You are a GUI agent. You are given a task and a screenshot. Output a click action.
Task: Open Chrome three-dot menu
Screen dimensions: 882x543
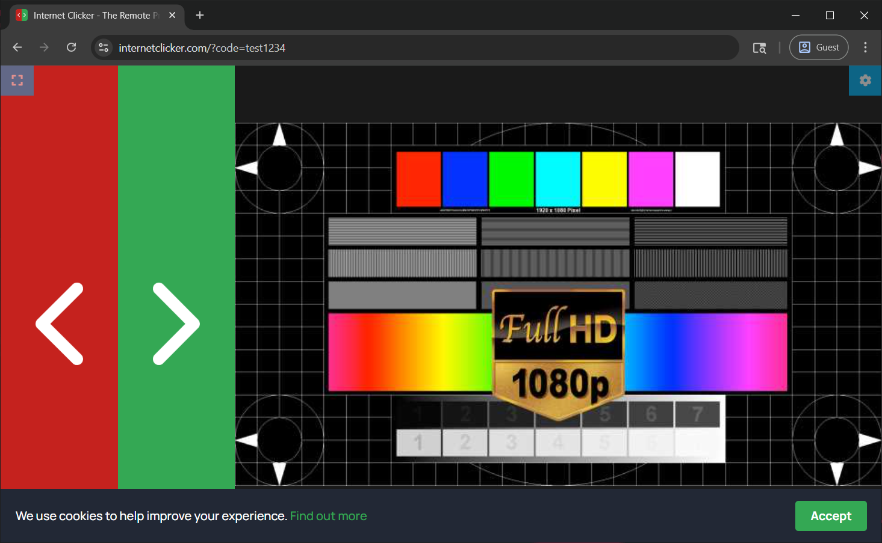click(x=865, y=48)
